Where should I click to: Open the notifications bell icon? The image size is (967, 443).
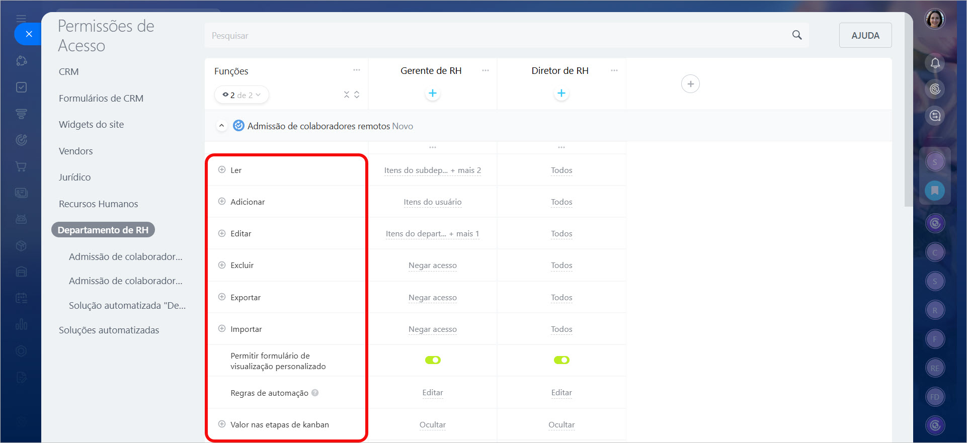click(x=935, y=63)
